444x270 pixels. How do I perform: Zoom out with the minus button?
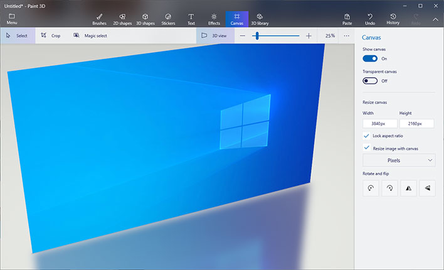pyautogui.click(x=243, y=36)
